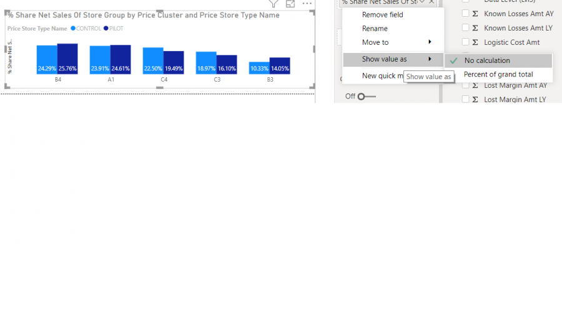Open More options ellipsis on the visual
The height and width of the screenshot is (309, 562).
pos(307,4)
